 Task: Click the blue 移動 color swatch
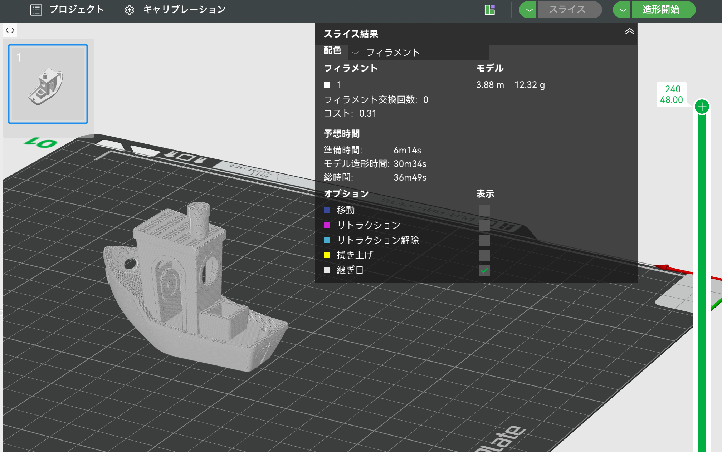(x=327, y=210)
